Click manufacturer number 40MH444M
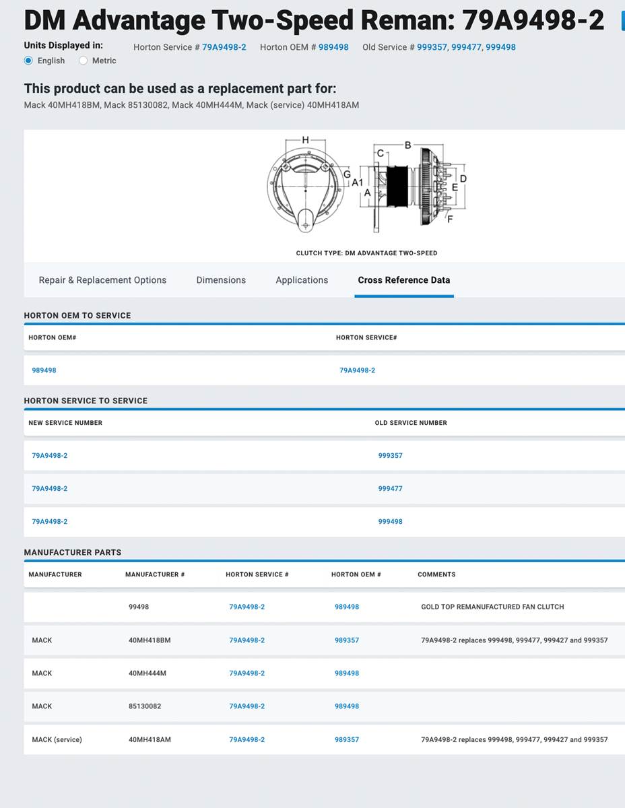This screenshot has height=808, width=625. pyautogui.click(x=147, y=673)
